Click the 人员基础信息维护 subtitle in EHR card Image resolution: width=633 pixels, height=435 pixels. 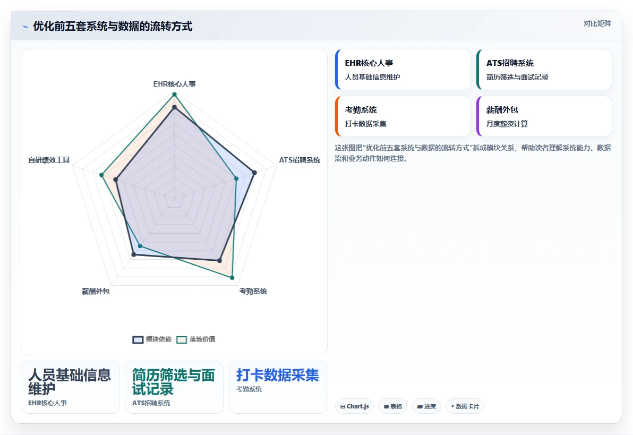372,76
